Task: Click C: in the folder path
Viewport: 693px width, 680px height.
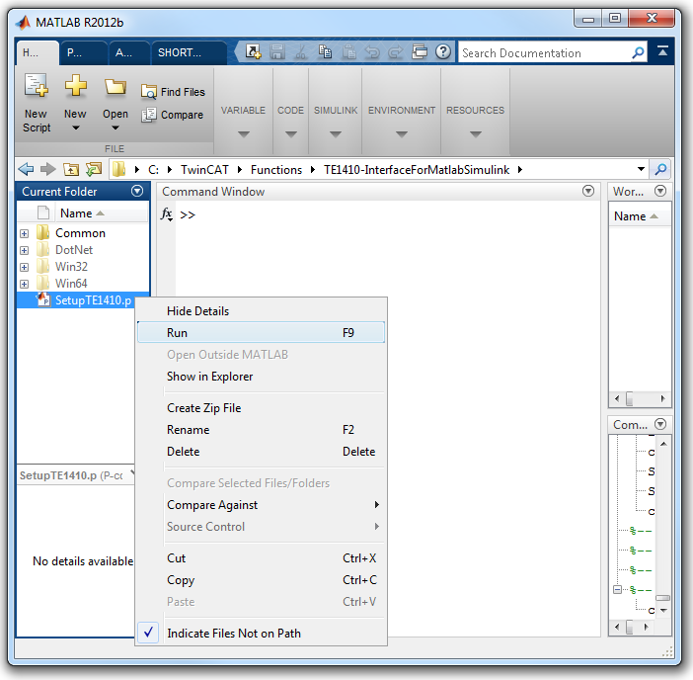Action: pyautogui.click(x=153, y=170)
